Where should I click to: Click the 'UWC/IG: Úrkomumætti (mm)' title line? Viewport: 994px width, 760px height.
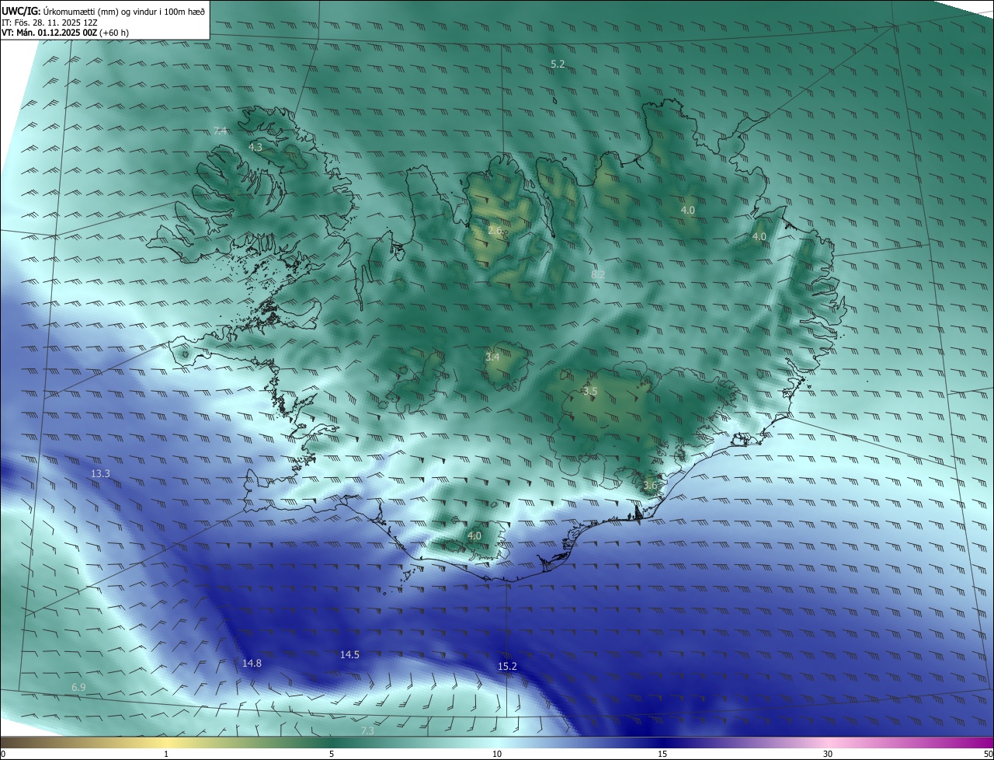103,11
